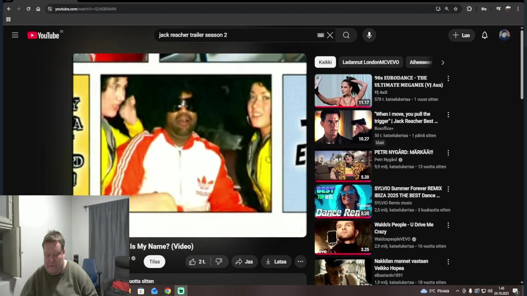Image resolution: width=527 pixels, height=296 pixels.
Task: Visit the VJ AuX channel name
Action: (x=381, y=92)
